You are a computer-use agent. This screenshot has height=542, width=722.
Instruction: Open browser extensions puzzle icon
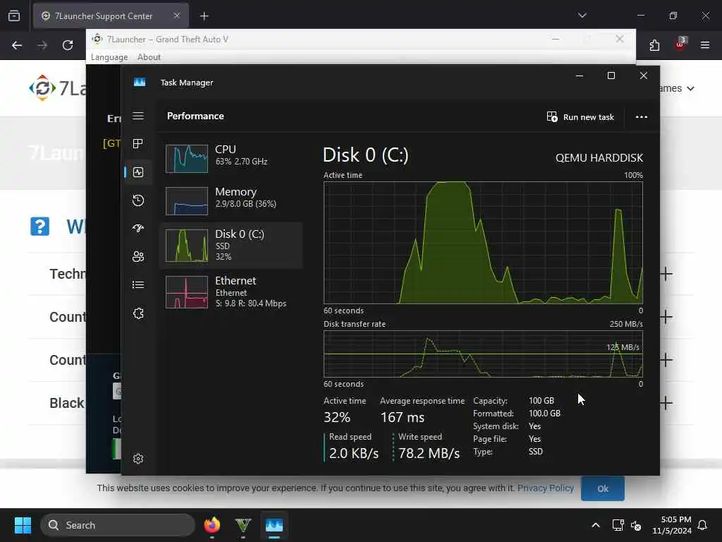pos(654,45)
